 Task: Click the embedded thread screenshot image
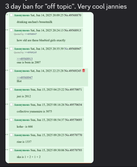point(50,88)
